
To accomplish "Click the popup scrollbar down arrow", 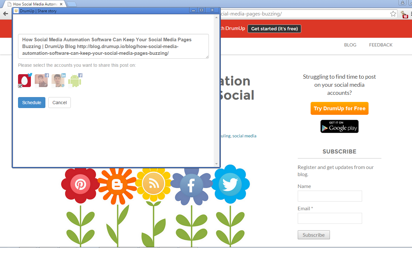I will coord(216,164).
